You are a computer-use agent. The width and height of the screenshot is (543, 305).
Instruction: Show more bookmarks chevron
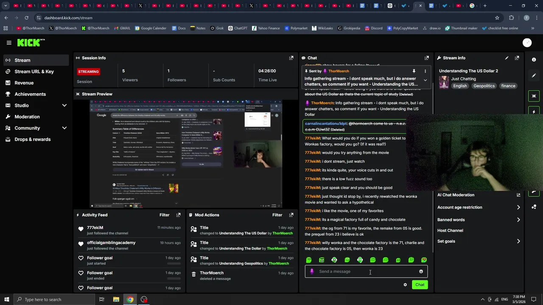533,28
